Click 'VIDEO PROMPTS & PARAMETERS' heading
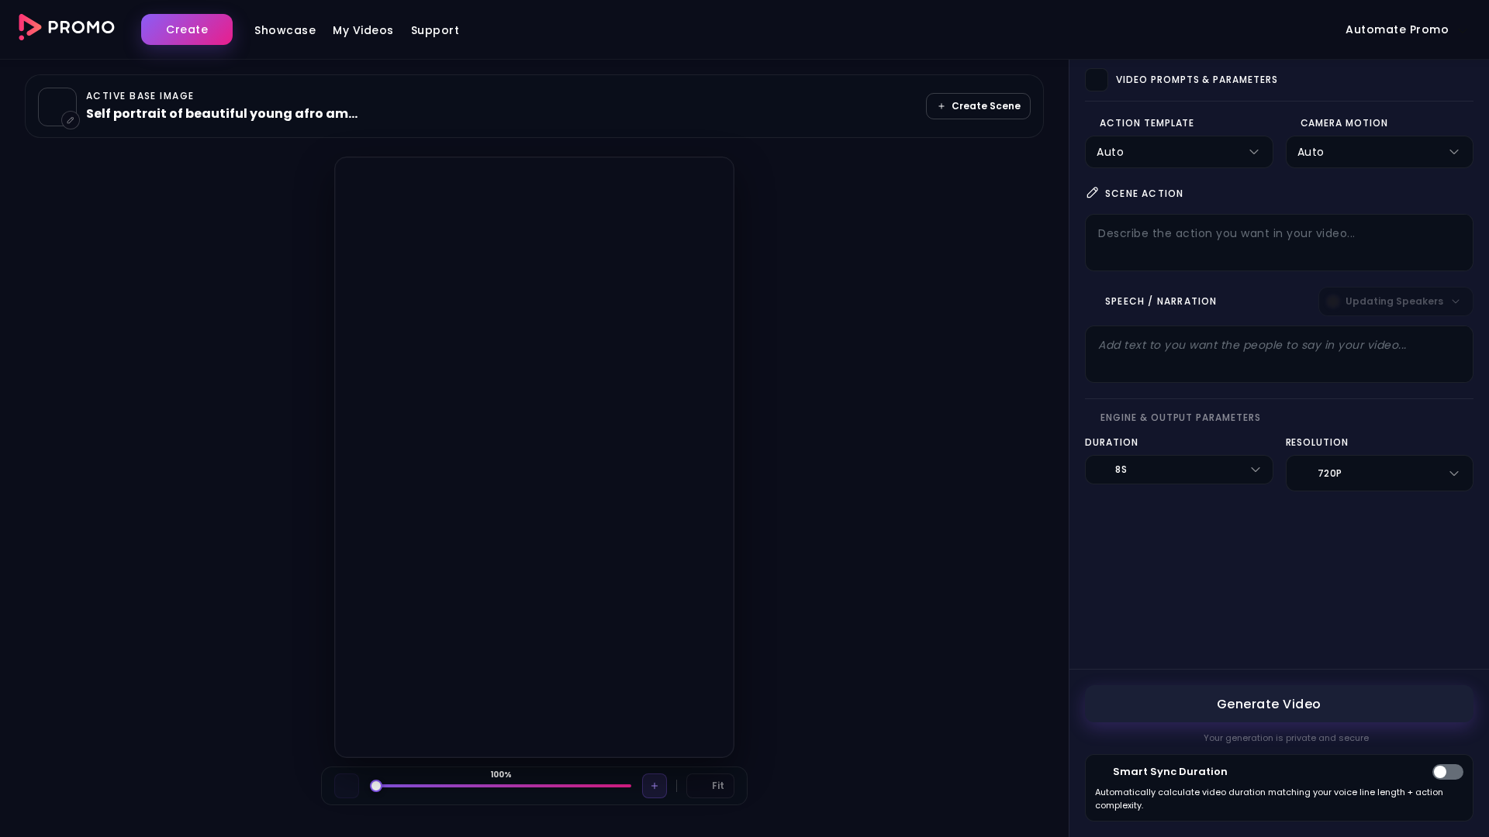Viewport: 1489px width, 837px height. pyautogui.click(x=1197, y=80)
